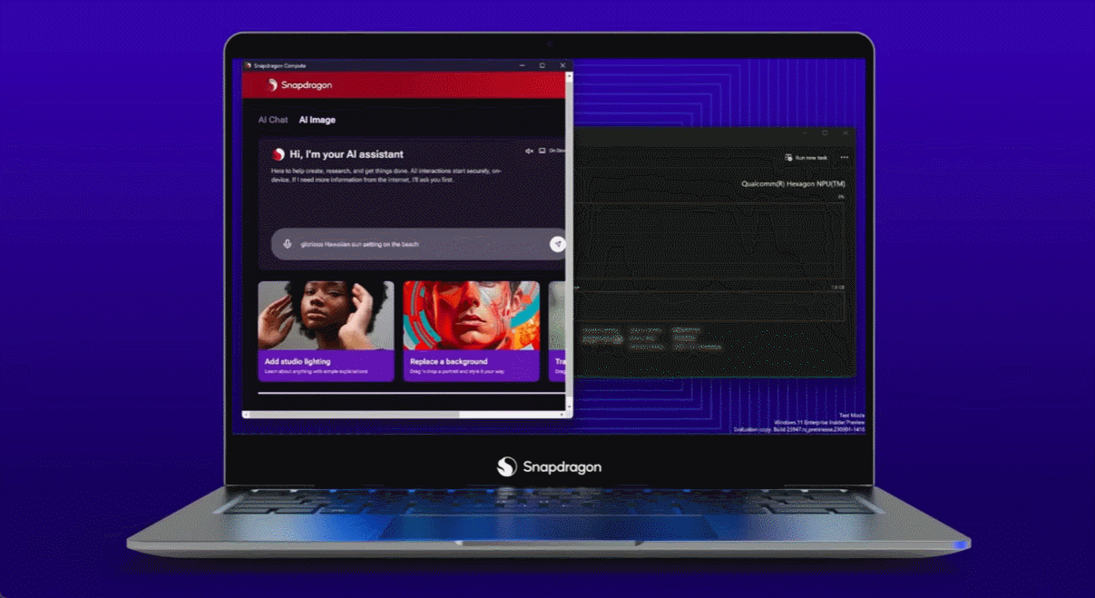Click the On Device monitor icon
Viewport: 1095px width, 598px height.
(x=542, y=151)
